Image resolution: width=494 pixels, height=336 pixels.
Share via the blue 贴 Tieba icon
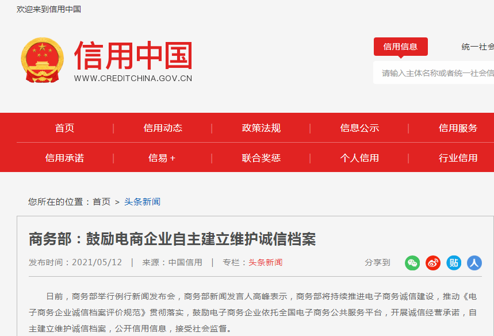point(454,263)
